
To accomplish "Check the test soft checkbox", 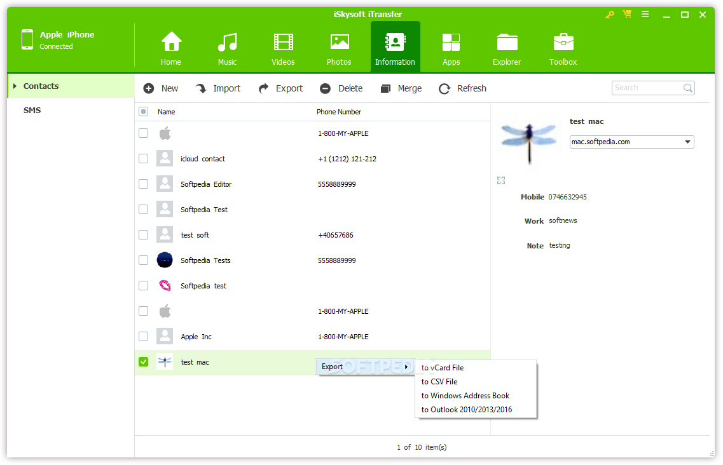I will pos(144,235).
